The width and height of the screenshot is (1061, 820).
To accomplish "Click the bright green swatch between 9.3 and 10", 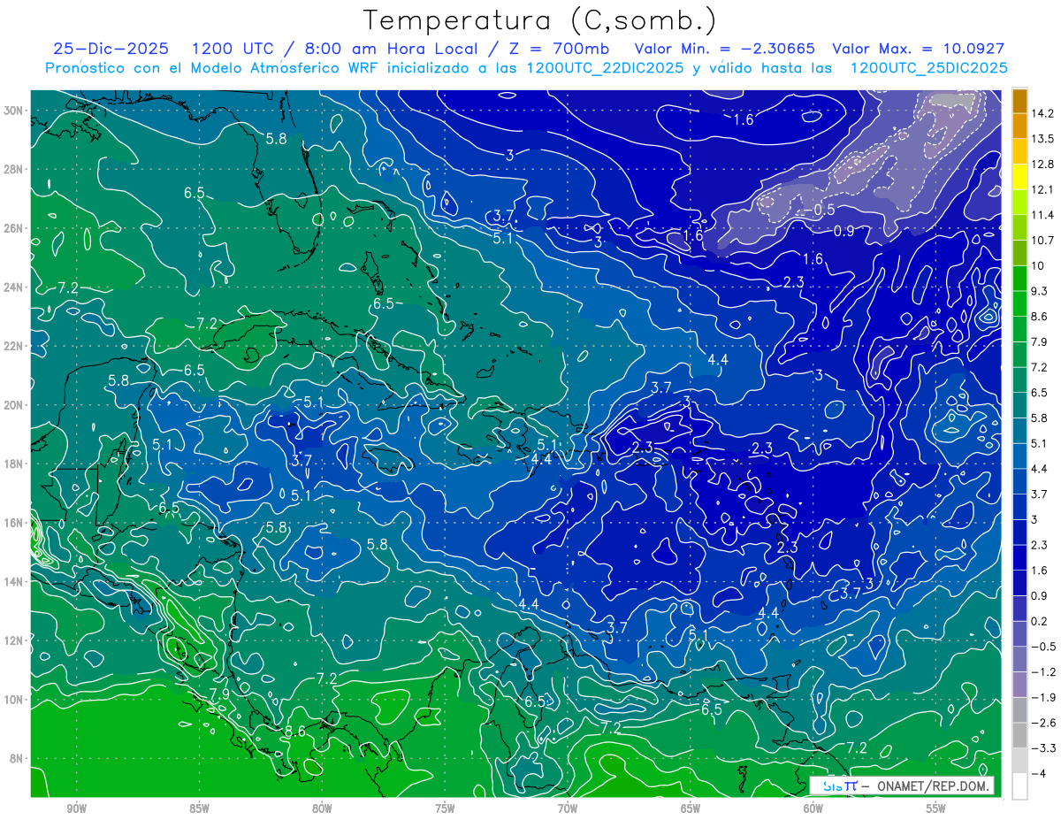I will (1019, 279).
